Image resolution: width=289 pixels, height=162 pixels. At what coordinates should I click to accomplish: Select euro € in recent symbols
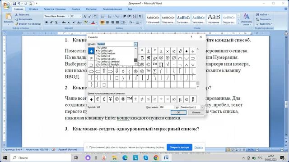[98, 99]
